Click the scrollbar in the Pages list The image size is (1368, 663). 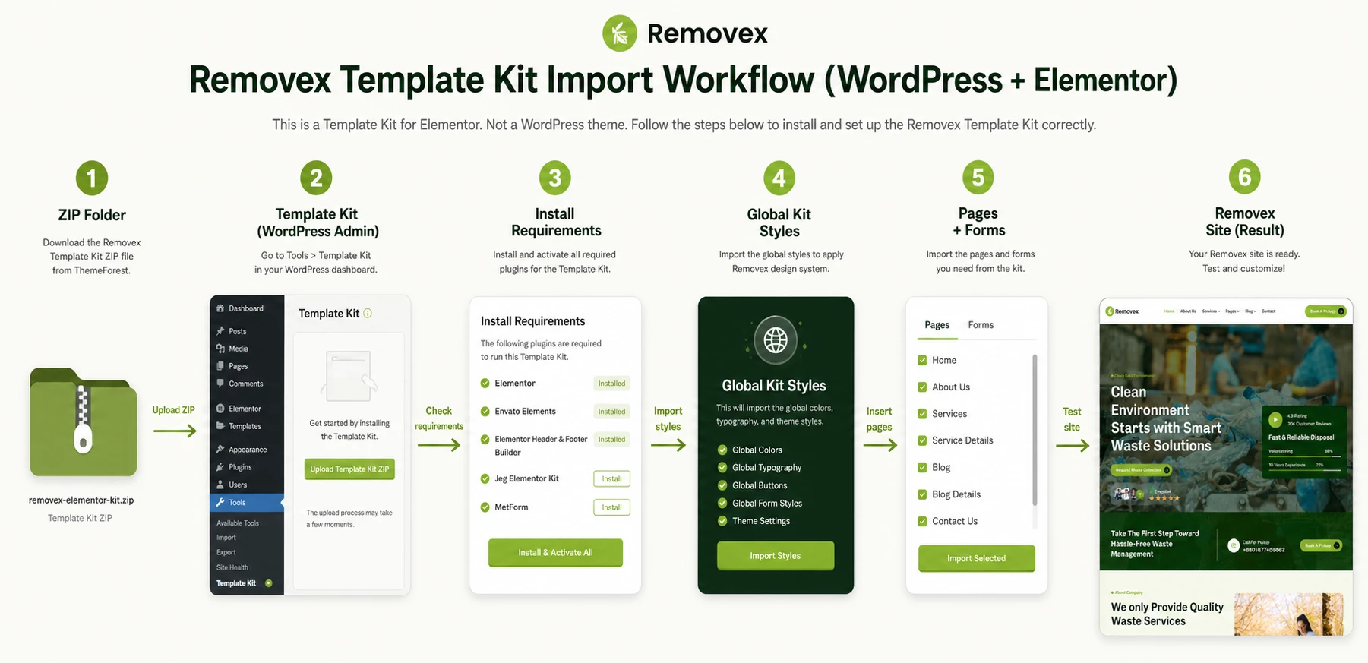pos(1035,430)
